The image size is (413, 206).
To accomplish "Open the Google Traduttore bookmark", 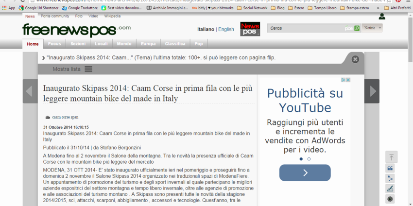I will click(80, 8).
